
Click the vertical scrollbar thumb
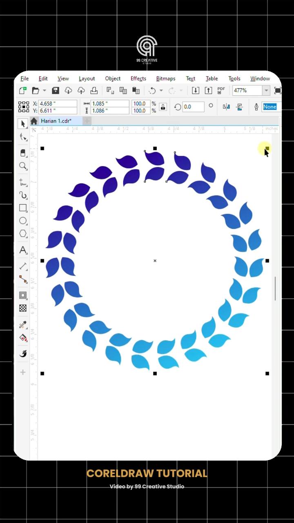pyautogui.click(x=276, y=288)
